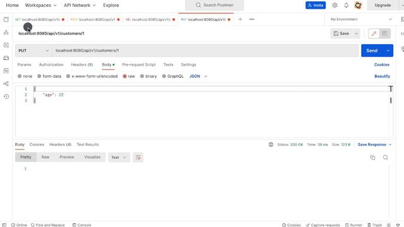Open the Collections sidebar icon
Viewport: 404px width, 227px height.
point(6,20)
